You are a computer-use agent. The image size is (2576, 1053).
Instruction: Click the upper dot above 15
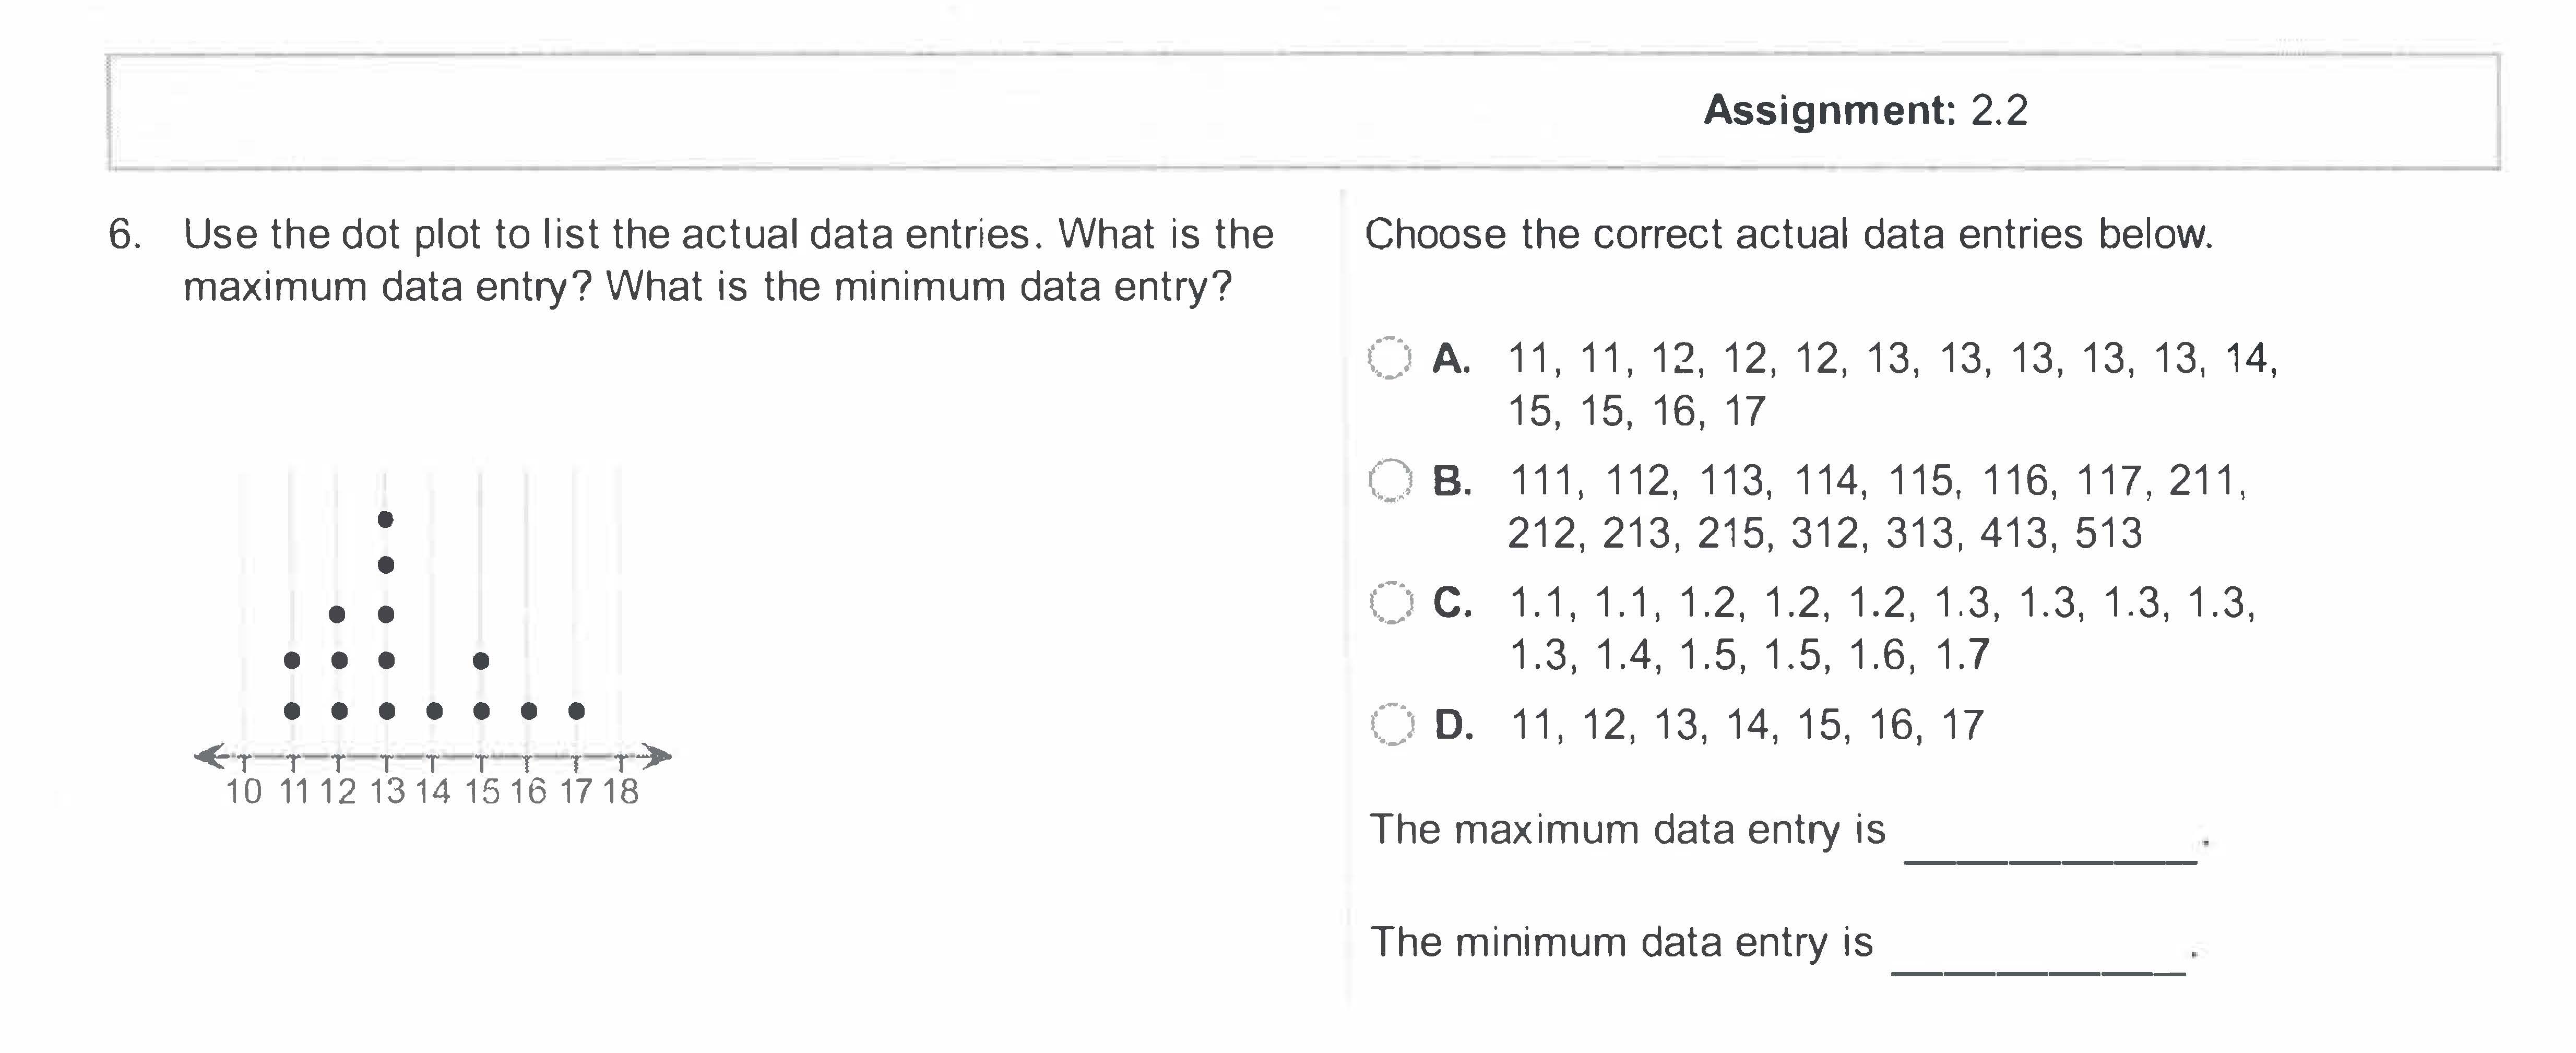coord(481,661)
